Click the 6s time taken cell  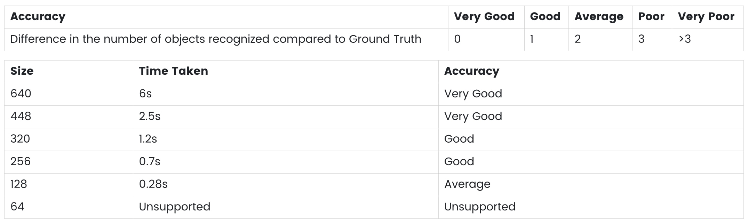tap(145, 94)
